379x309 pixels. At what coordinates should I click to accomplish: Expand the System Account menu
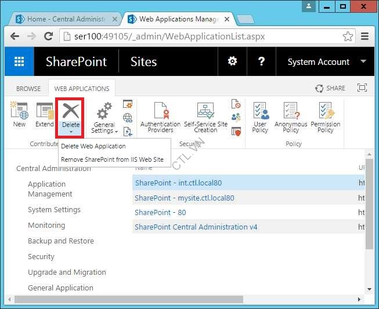(x=326, y=61)
